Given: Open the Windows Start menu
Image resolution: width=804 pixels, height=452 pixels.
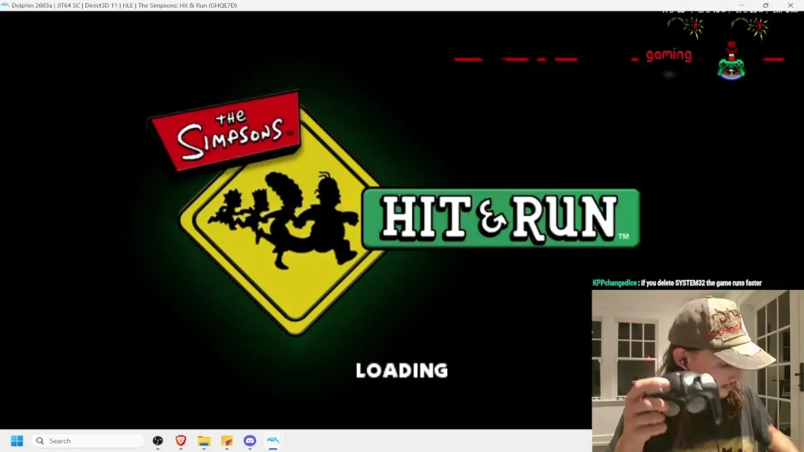Looking at the screenshot, I should pyautogui.click(x=17, y=441).
